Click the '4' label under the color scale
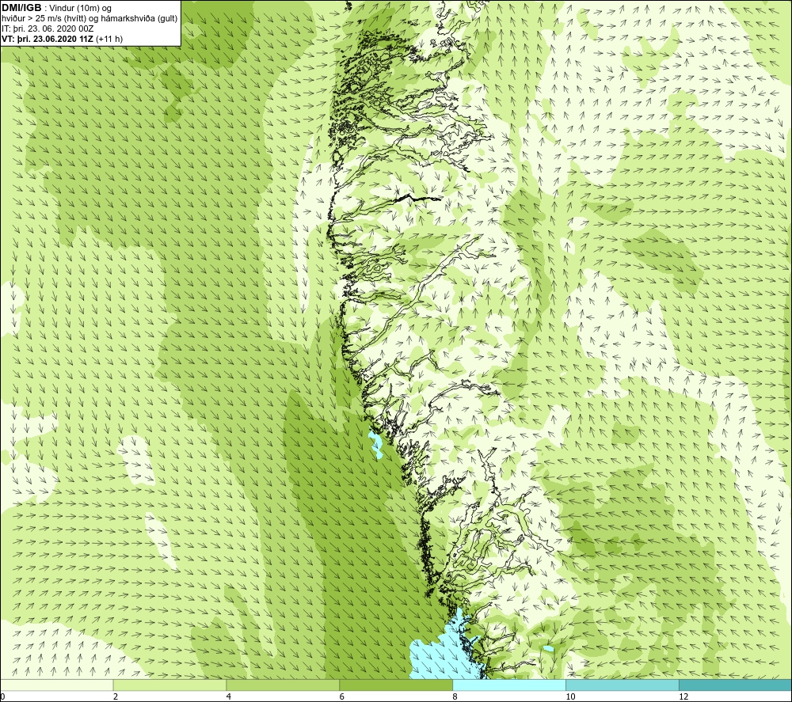 [x=229, y=696]
